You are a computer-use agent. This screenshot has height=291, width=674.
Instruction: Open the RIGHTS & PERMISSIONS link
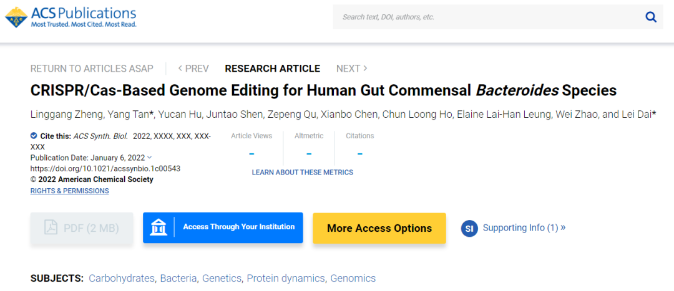pyautogui.click(x=69, y=191)
